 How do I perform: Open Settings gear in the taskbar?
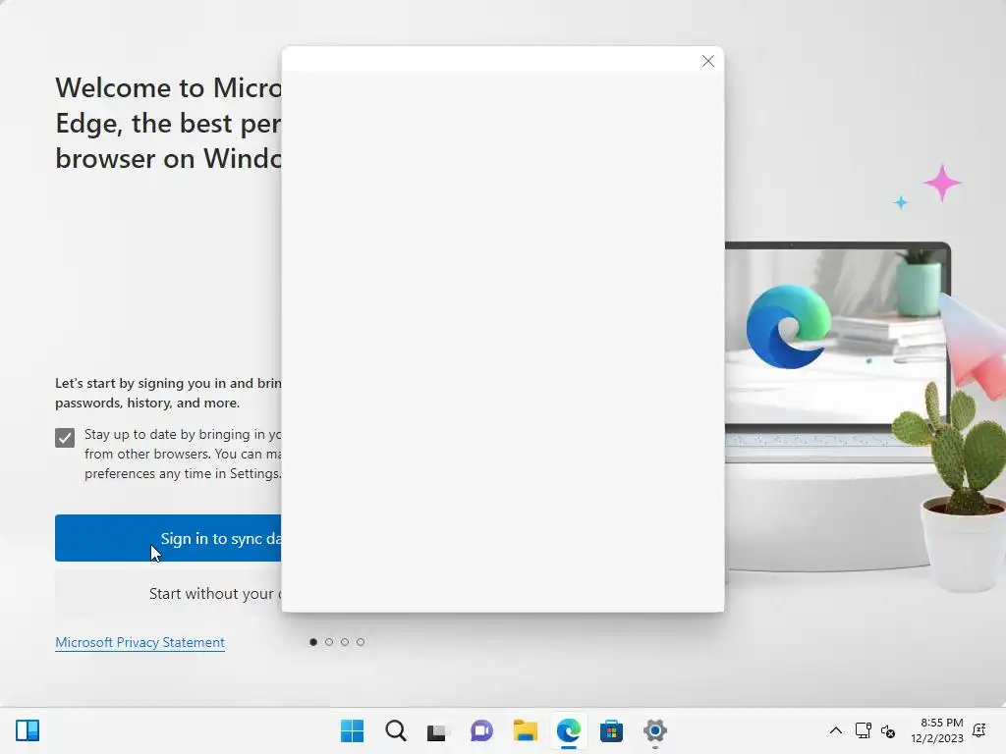[655, 730]
